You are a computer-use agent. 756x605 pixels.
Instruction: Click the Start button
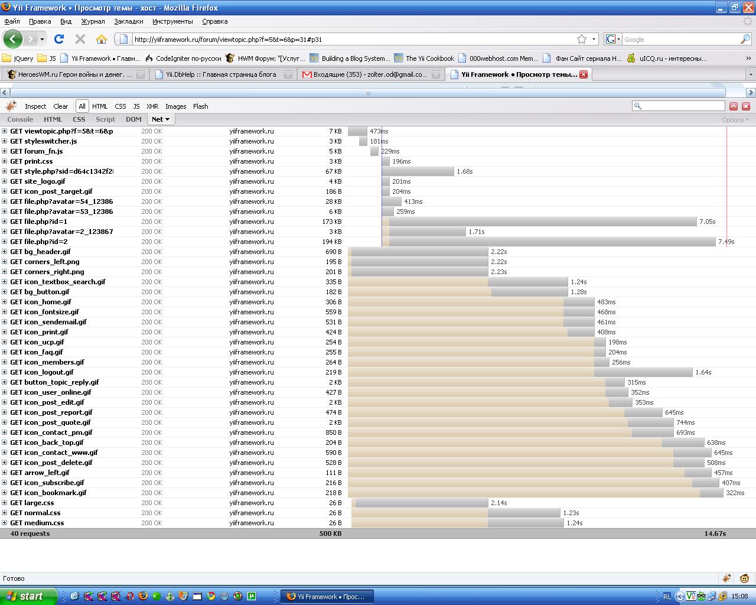28,596
